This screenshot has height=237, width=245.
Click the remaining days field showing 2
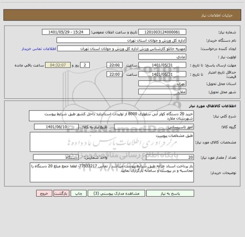[x=85, y=65]
